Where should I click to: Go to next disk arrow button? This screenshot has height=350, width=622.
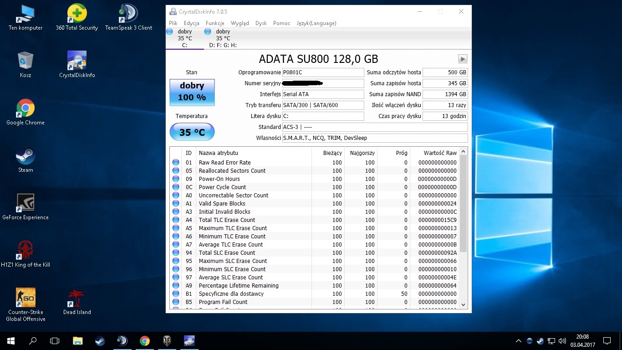pos(463,59)
